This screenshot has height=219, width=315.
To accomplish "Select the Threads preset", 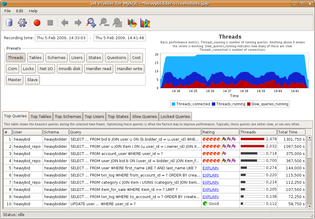I will pos(16,57).
